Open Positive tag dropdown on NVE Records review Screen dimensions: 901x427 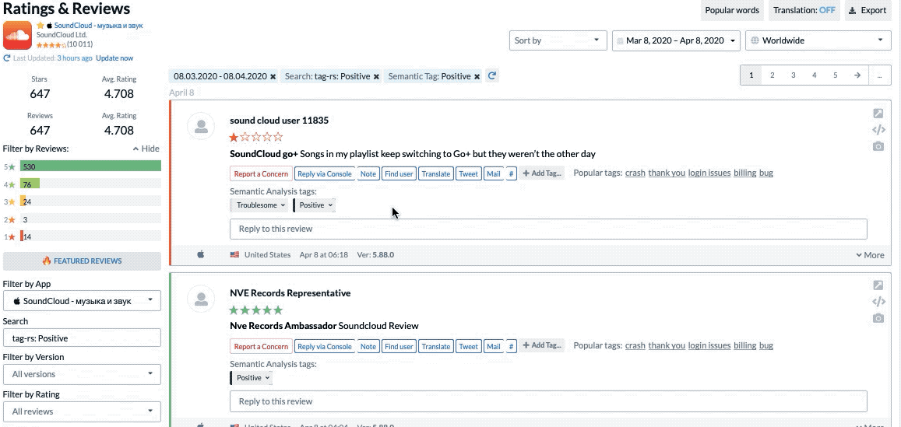[251, 378]
